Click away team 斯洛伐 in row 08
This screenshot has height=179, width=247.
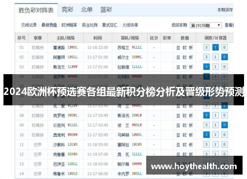coord(123,116)
